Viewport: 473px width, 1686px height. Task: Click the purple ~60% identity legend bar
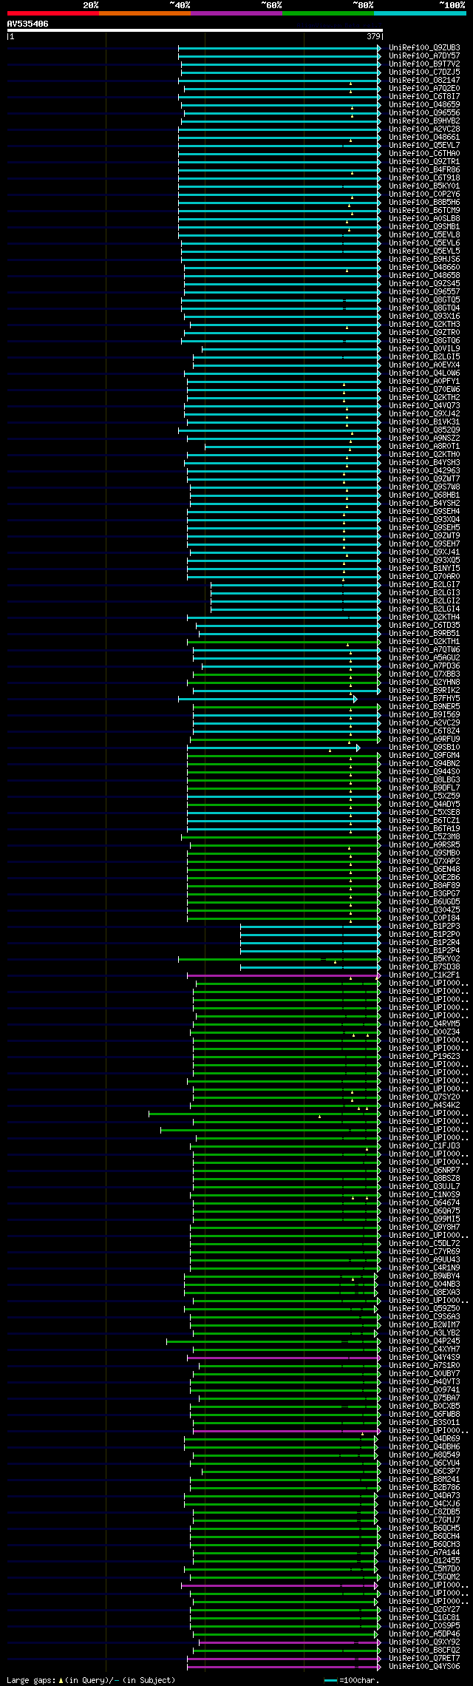236,13
